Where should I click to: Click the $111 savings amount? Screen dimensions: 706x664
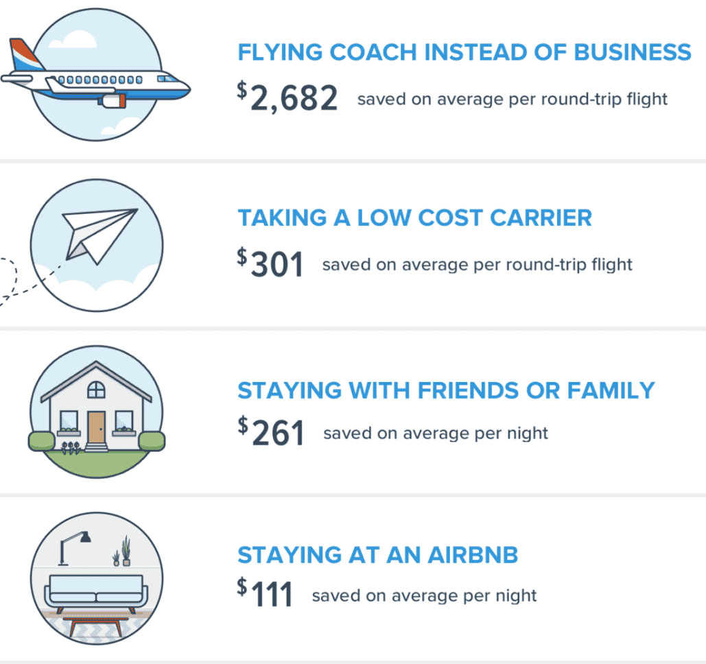[x=266, y=595]
